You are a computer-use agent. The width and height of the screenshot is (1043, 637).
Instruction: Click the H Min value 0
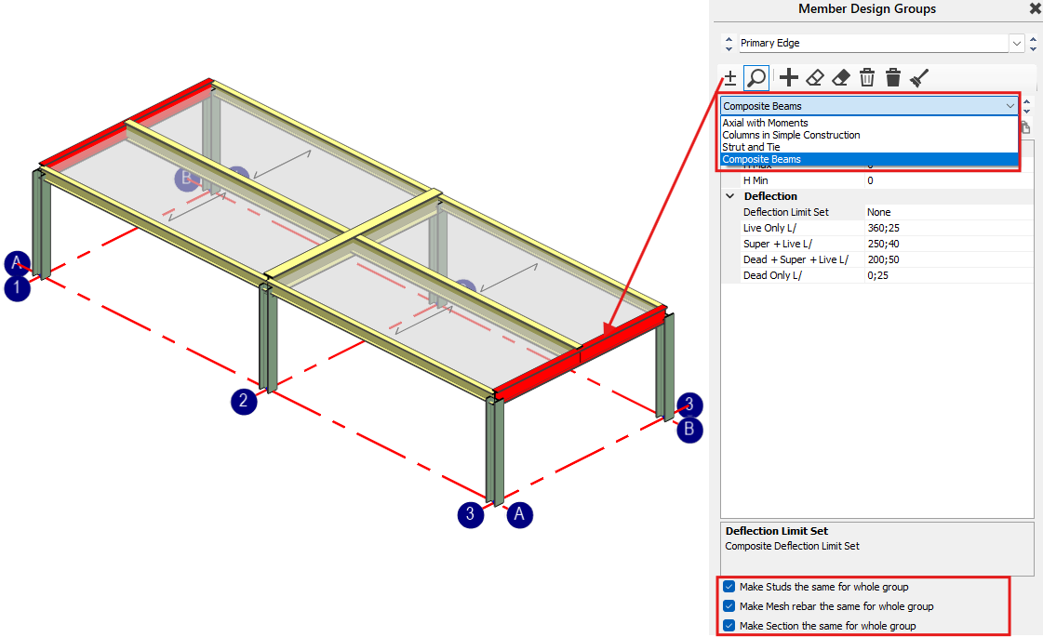pyautogui.click(x=948, y=180)
